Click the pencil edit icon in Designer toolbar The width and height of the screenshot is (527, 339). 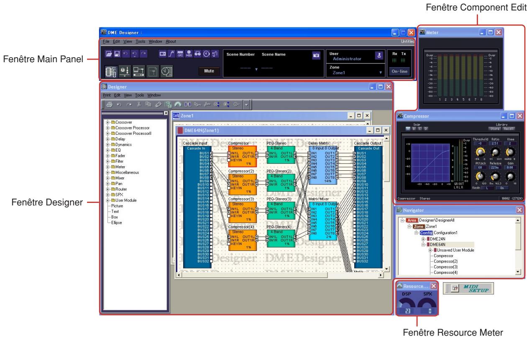click(x=158, y=104)
